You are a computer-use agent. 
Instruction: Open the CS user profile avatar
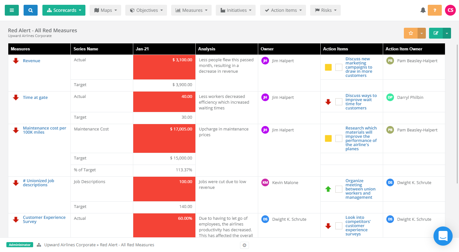(450, 10)
